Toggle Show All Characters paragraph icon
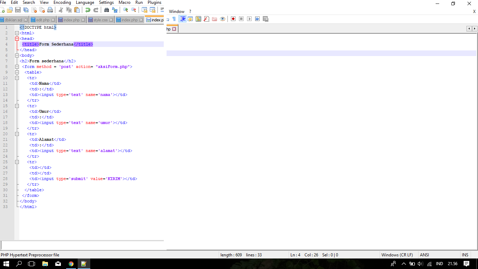The height and width of the screenshot is (269, 478). (174, 19)
